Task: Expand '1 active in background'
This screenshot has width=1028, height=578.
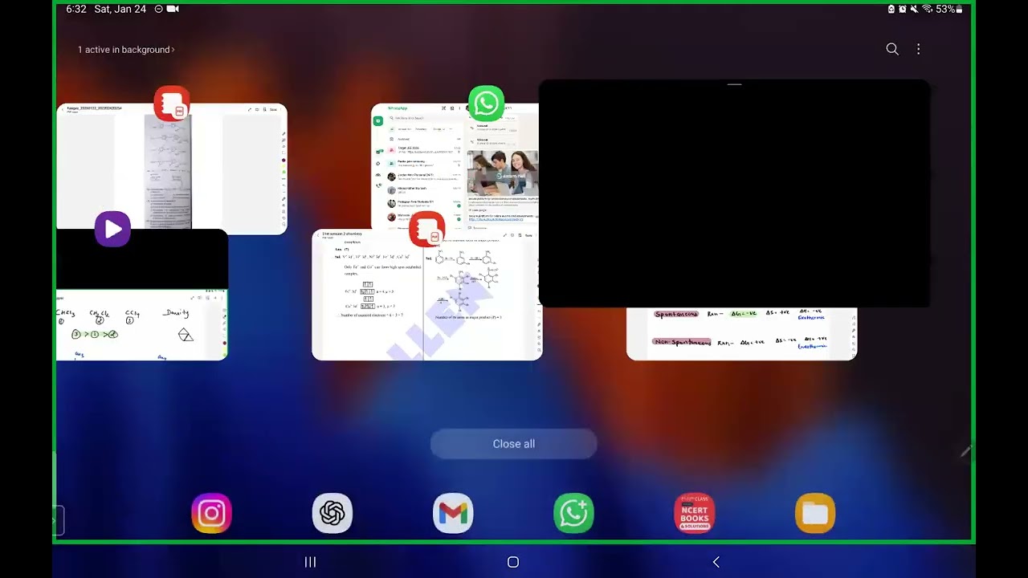Action: pos(126,50)
